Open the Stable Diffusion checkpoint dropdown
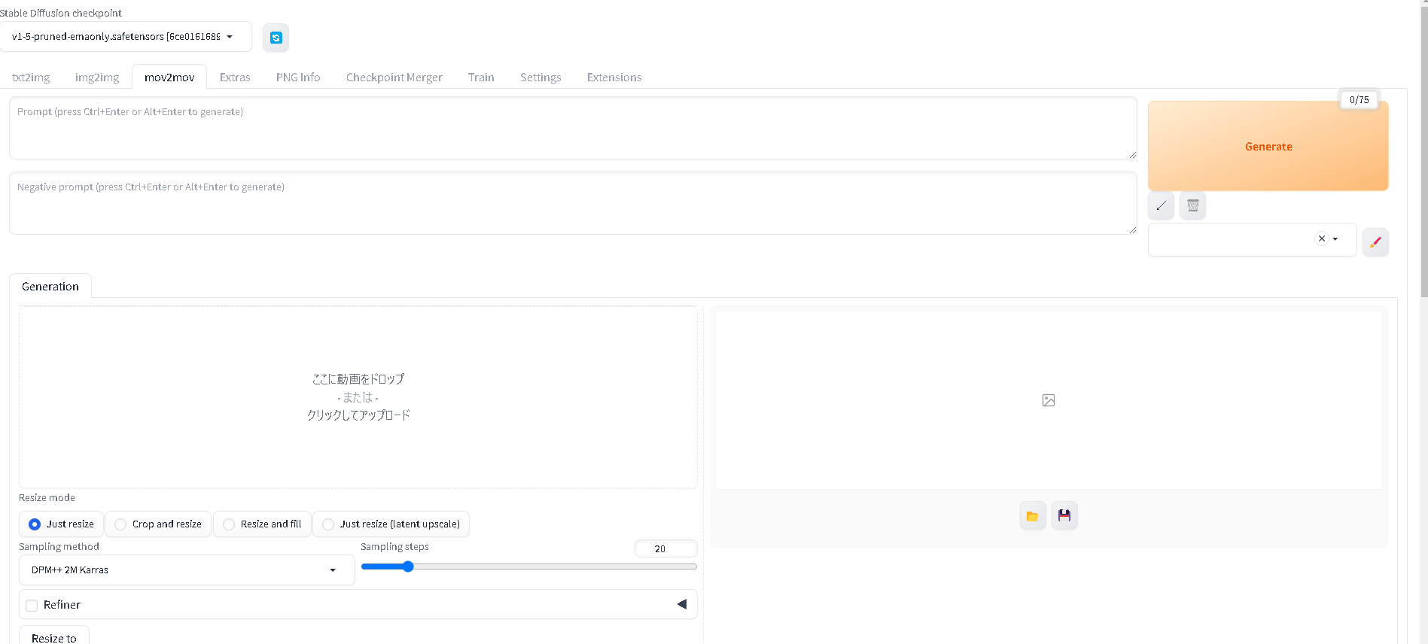Image resolution: width=1428 pixels, height=644 pixels. (x=125, y=37)
